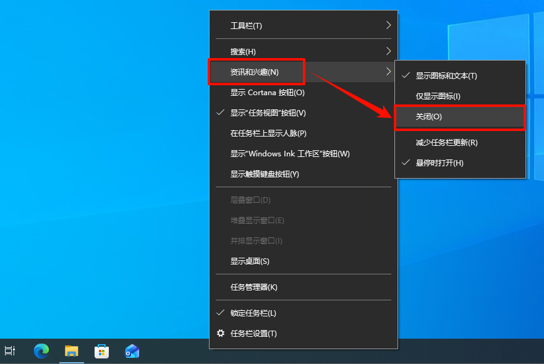The width and height of the screenshot is (544, 364).
Task: Expand the 搜索 submenu arrow
Action: pyautogui.click(x=388, y=51)
